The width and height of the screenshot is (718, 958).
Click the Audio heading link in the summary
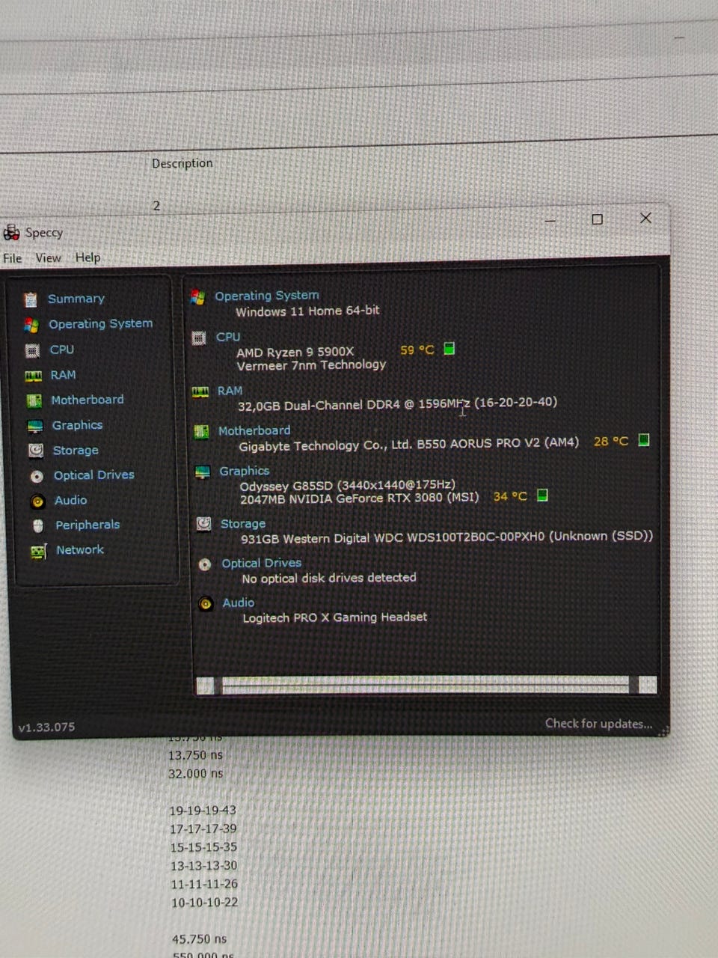(x=239, y=602)
